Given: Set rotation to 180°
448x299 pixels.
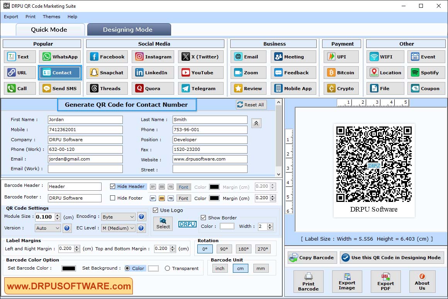Looking at the screenshot, I should [243, 249].
